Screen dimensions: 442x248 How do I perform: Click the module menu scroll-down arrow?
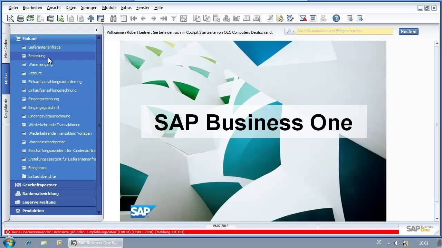click(x=99, y=213)
